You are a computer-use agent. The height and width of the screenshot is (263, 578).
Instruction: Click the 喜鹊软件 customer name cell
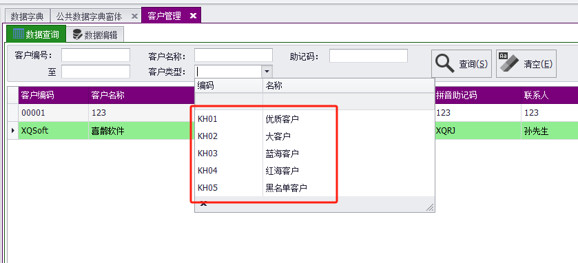tap(141, 130)
